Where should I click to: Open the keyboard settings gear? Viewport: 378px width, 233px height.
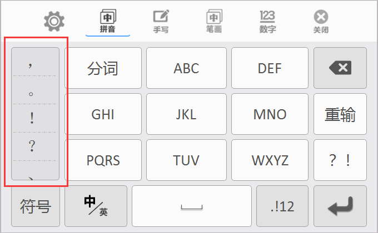tap(54, 21)
